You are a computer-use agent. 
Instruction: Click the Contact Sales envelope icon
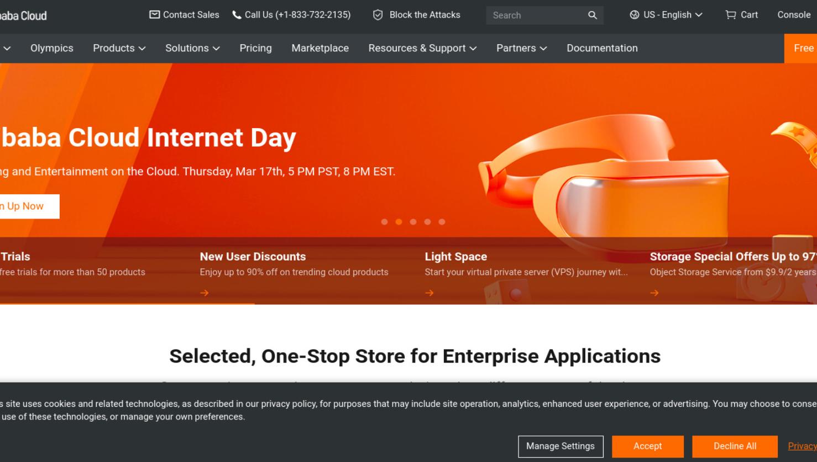click(x=155, y=15)
